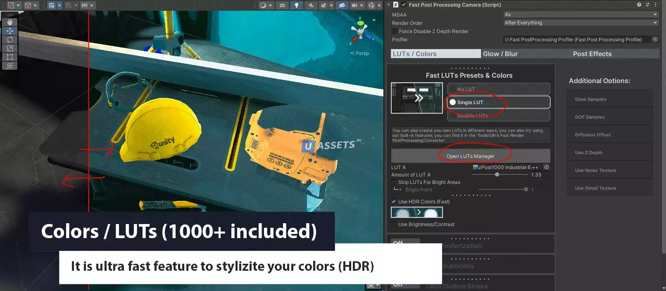666x291 pixels.
Task: Click the Open LUTs Manager button
Action: coord(471,156)
